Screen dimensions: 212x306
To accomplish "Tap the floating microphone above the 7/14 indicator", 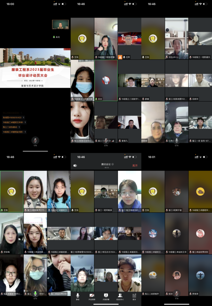I will [x=177, y=293].
